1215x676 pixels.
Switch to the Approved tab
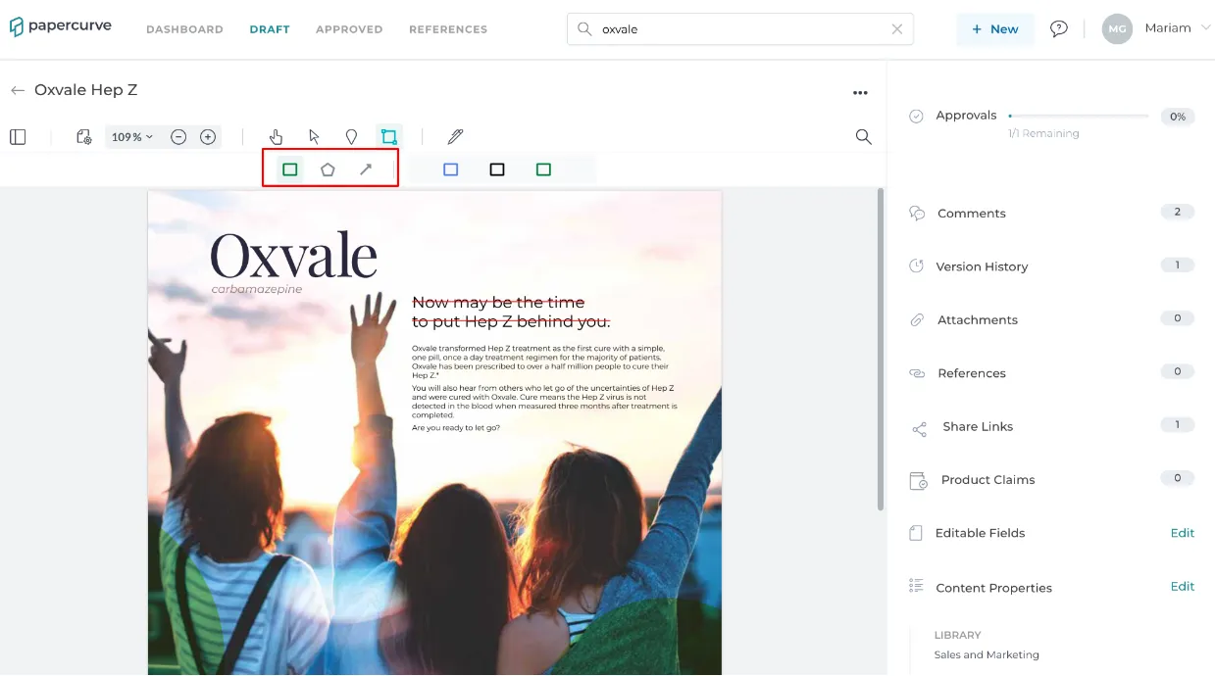(349, 29)
